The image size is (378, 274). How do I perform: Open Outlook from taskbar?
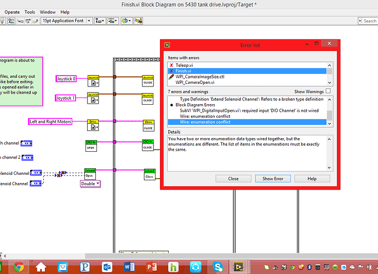click(107, 267)
